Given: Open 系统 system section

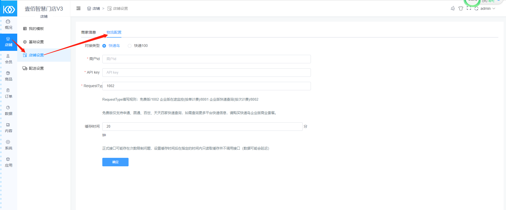Looking at the screenshot, I should click(8, 145).
